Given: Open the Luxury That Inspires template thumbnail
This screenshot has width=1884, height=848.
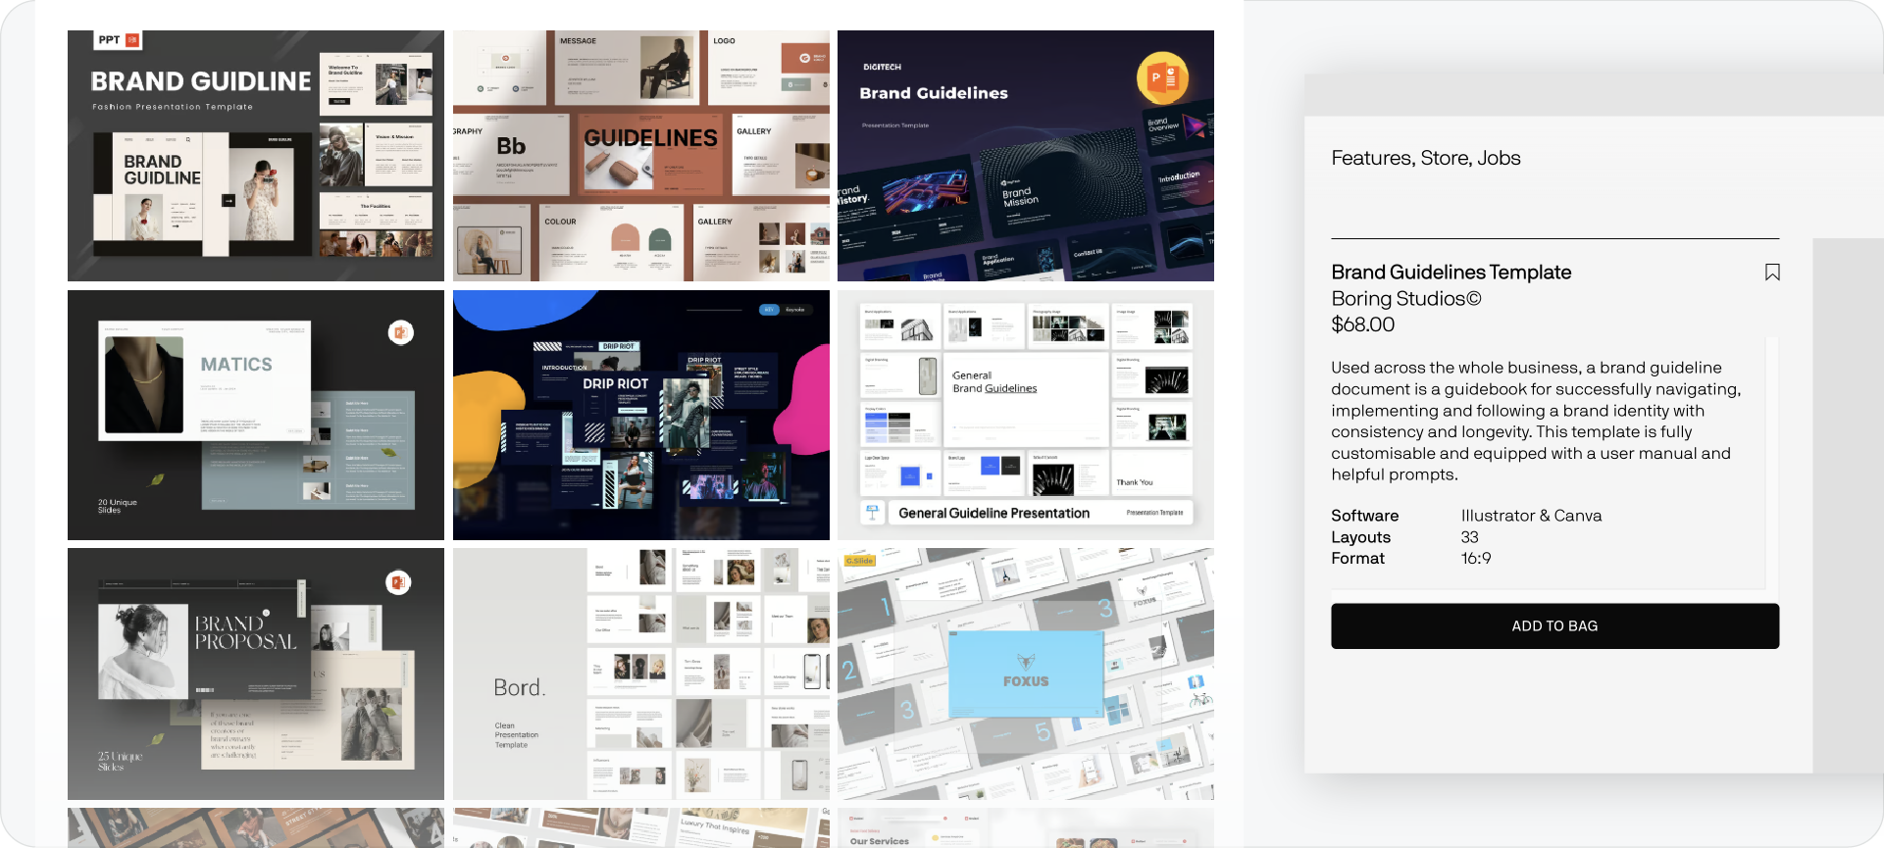Looking at the screenshot, I should coord(641,827).
